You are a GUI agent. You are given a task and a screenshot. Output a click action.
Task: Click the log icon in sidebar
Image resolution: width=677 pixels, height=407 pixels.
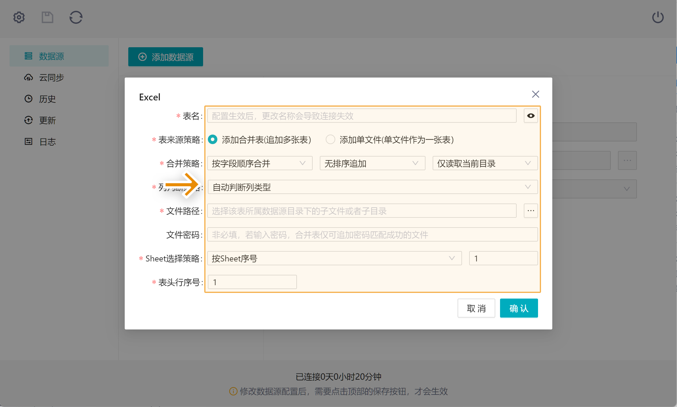pyautogui.click(x=29, y=142)
